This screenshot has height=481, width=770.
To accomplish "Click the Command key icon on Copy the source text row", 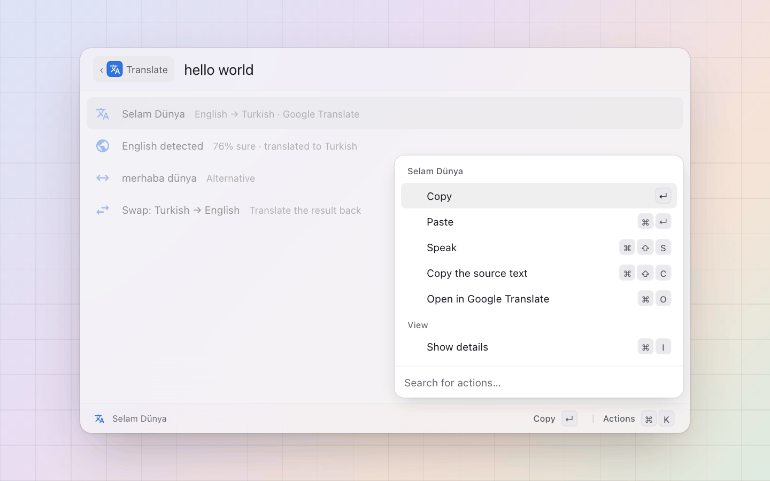I will click(627, 273).
